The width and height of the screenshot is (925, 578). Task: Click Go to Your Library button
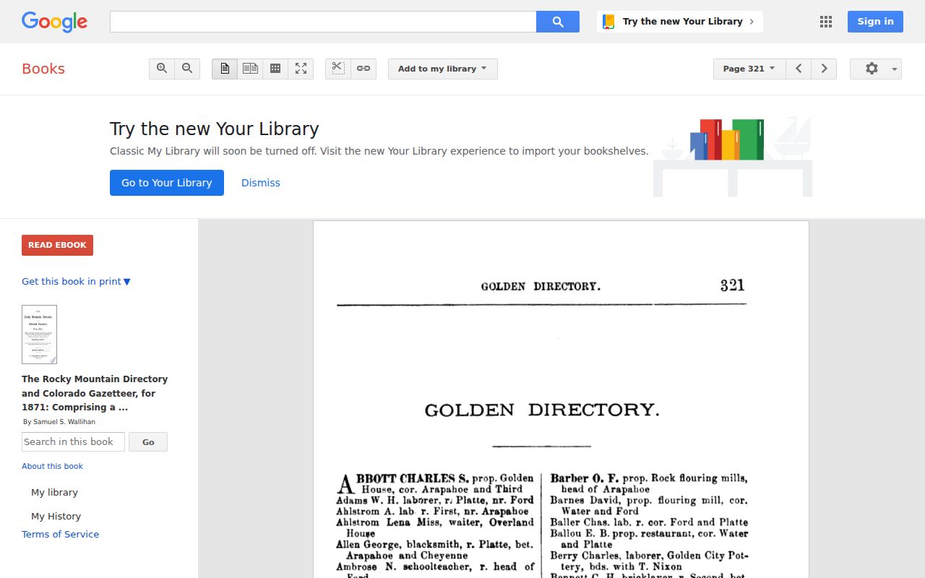coord(167,183)
